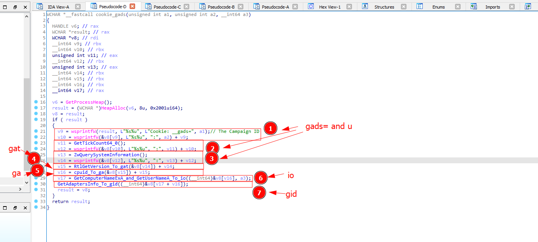Click the Imports tab icon
The width and height of the screenshot is (538, 242).
[x=474, y=7]
